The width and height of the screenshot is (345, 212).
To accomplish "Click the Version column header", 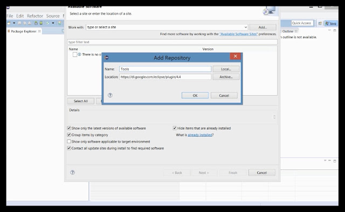I will pos(208,49).
